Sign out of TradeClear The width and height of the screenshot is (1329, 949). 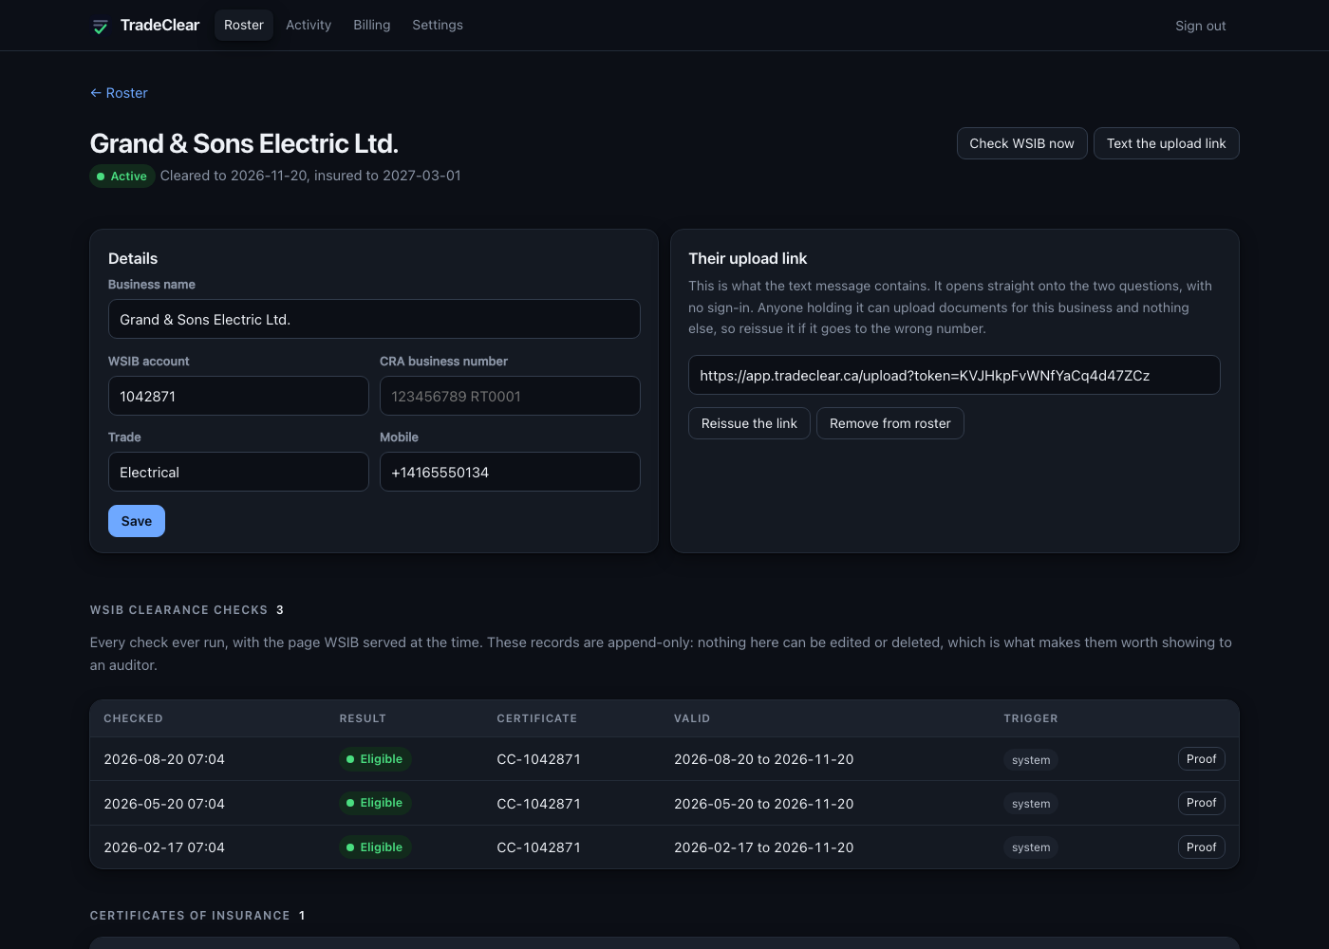tap(1200, 26)
